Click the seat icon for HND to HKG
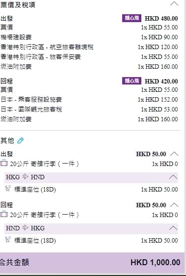The height and width of the screenshot is (276, 186). click(x=8, y=240)
